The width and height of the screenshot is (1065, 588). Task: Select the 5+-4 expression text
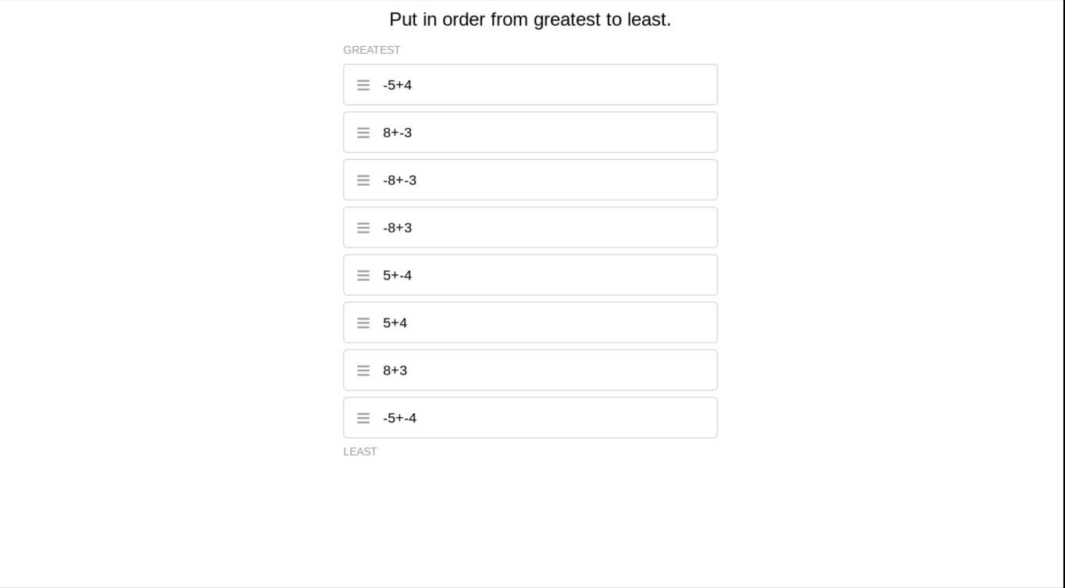click(x=397, y=276)
